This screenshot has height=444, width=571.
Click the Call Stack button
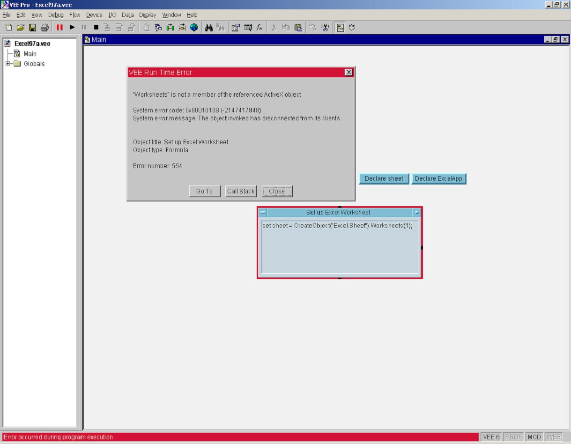tap(241, 191)
